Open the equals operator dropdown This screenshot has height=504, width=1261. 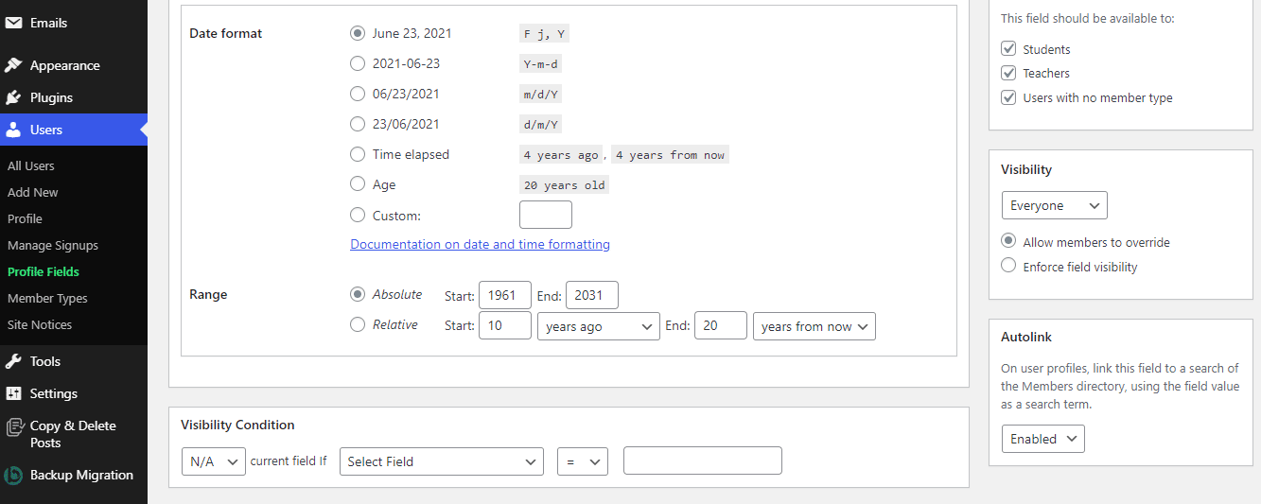coord(582,461)
